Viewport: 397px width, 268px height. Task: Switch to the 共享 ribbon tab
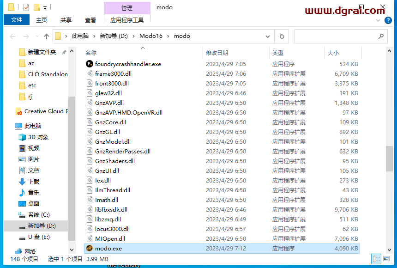(66, 20)
